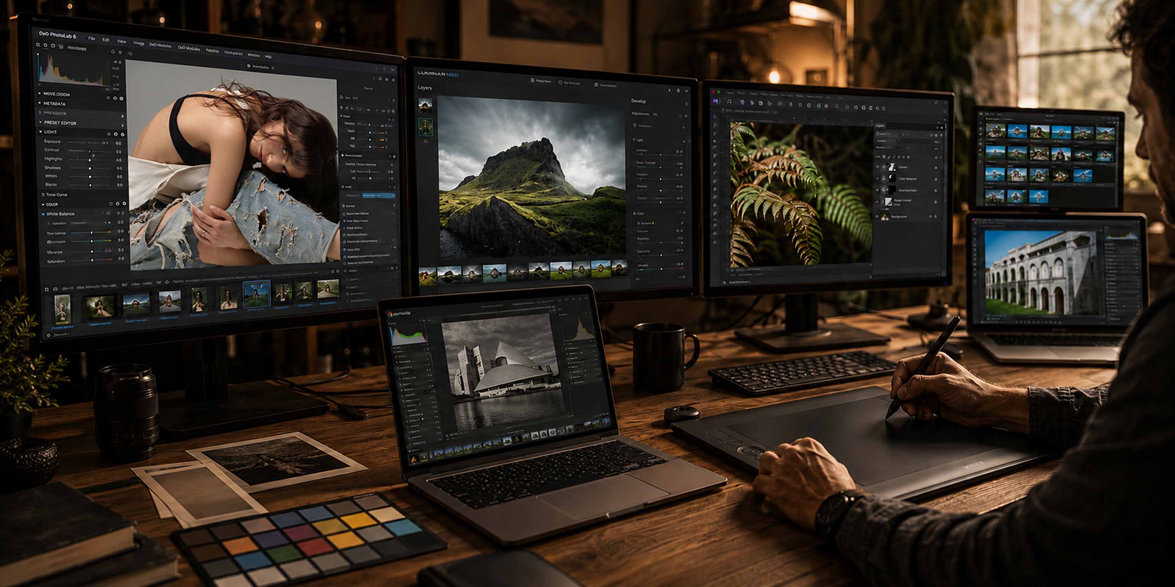
Task: Click the last circle icon on the COLOR header
Action: pyautogui.click(x=124, y=204)
